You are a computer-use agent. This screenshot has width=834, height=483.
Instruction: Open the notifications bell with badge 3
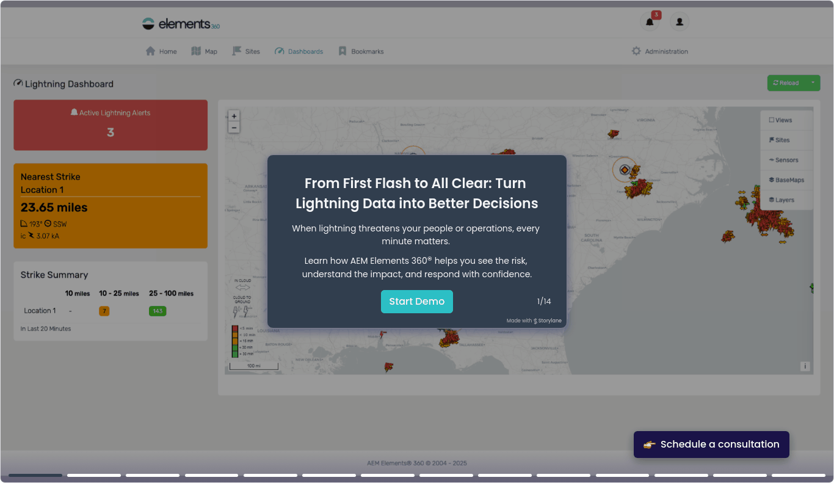click(650, 22)
